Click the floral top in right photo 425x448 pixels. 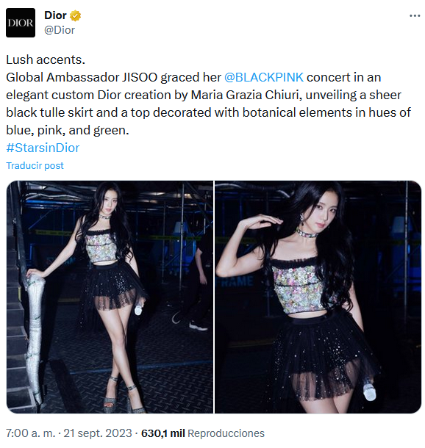coord(300,287)
